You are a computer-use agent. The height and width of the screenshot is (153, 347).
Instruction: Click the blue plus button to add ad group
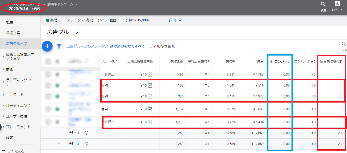pos(47,46)
